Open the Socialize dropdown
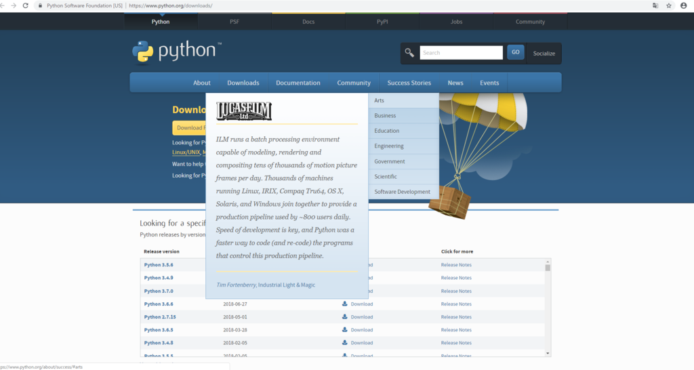The height and width of the screenshot is (370, 694). [x=544, y=53]
